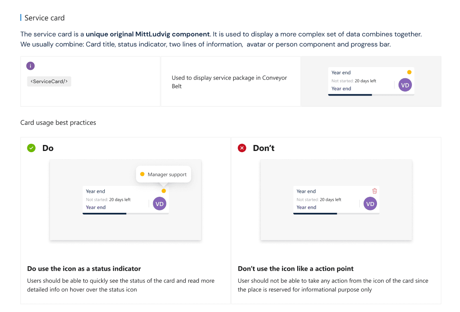
Task: Click the VD avatar in the Don't example card
Action: [370, 204]
